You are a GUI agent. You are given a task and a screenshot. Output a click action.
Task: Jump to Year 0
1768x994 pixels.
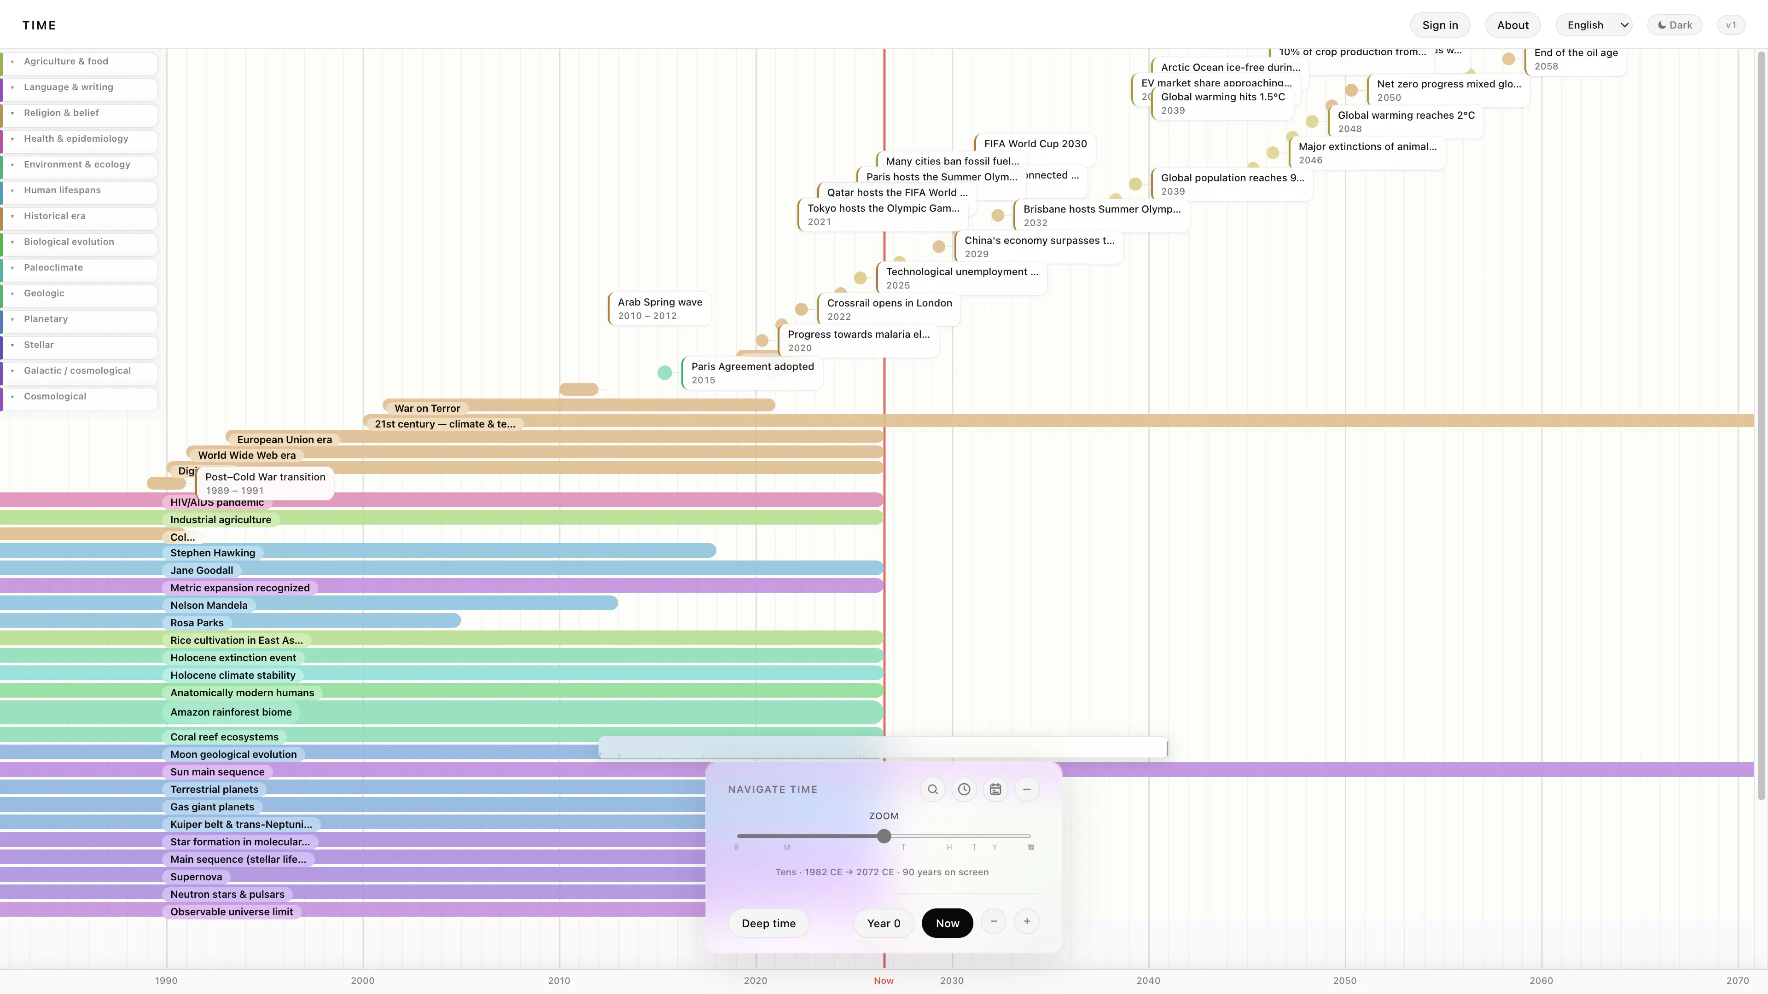click(884, 923)
